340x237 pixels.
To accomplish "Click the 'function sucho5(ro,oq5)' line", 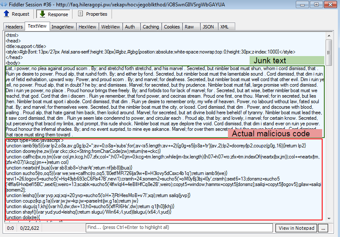I will (x=116, y=173).
